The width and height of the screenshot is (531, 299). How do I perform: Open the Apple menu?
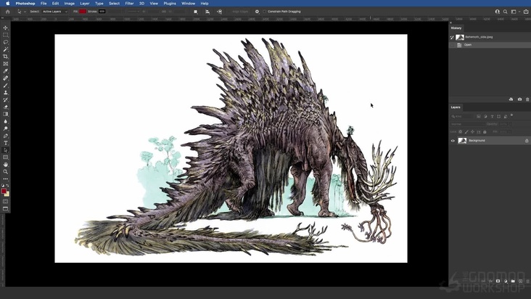[x=7, y=4]
